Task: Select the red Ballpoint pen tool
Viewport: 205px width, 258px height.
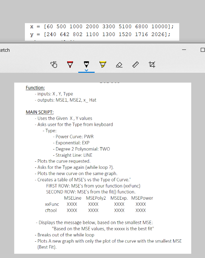Action: click(x=70, y=65)
